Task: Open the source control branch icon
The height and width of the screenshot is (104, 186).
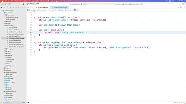Action: coord(28,4)
